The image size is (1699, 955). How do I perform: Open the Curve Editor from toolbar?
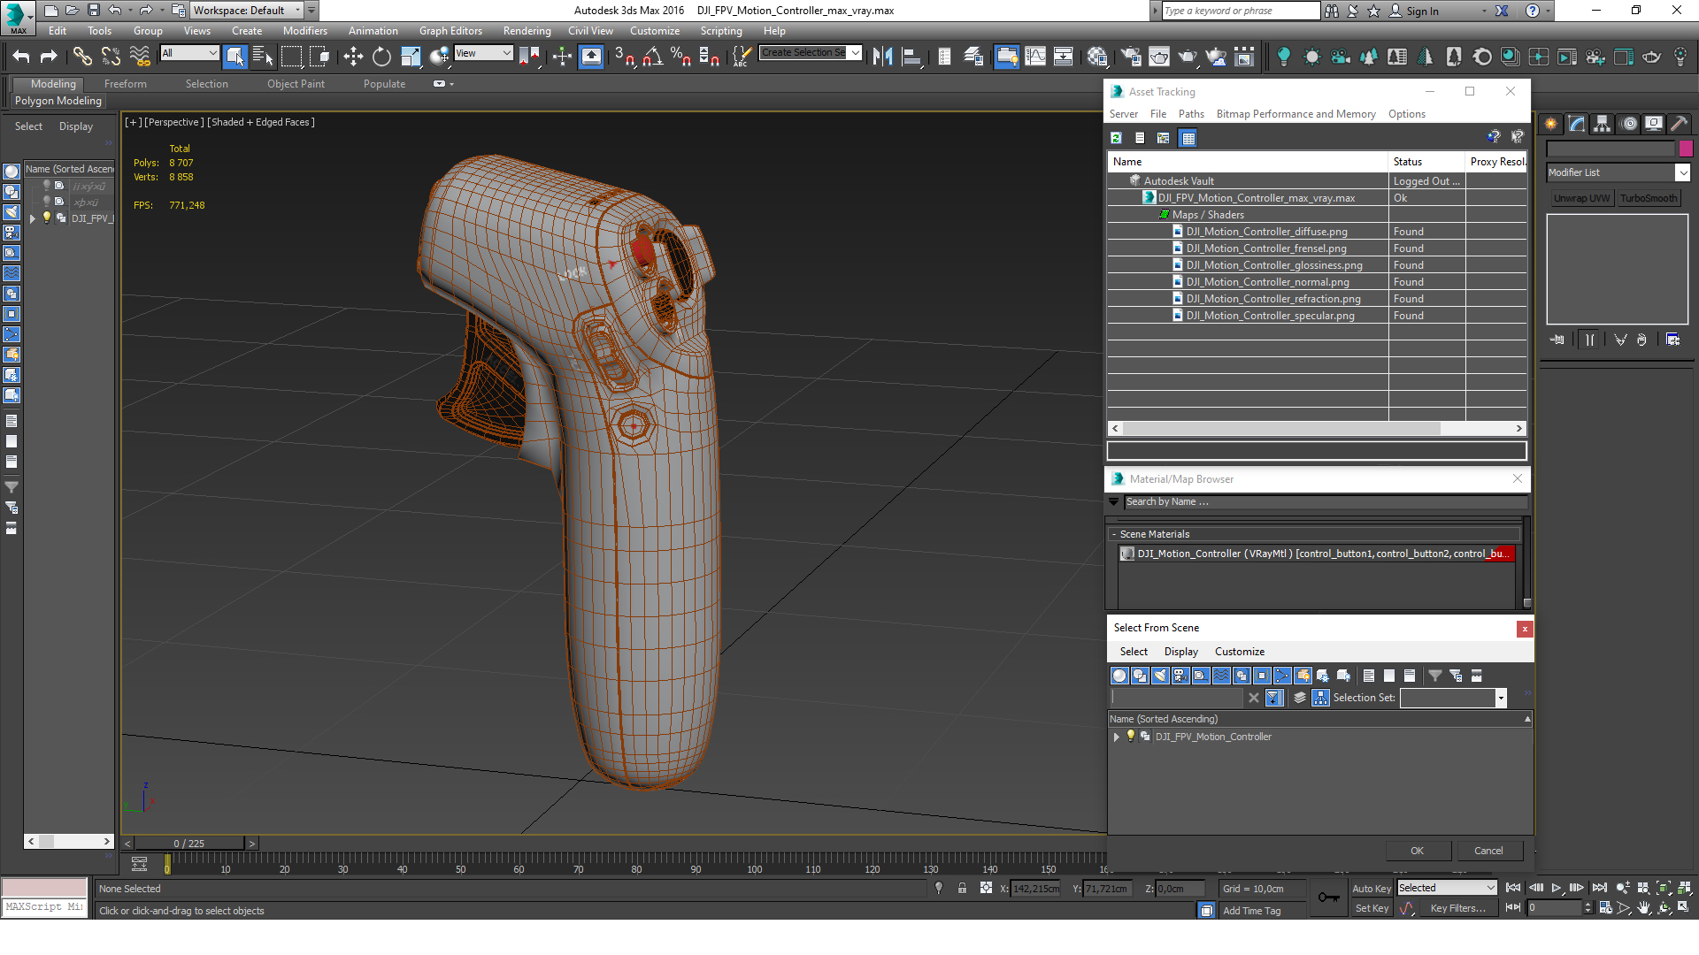click(x=1034, y=57)
